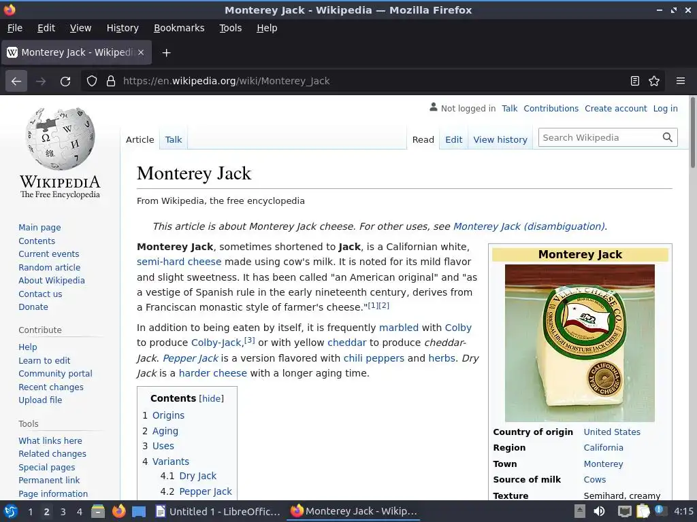
Task: Bookmark this page with the star icon
Action: [654, 82]
